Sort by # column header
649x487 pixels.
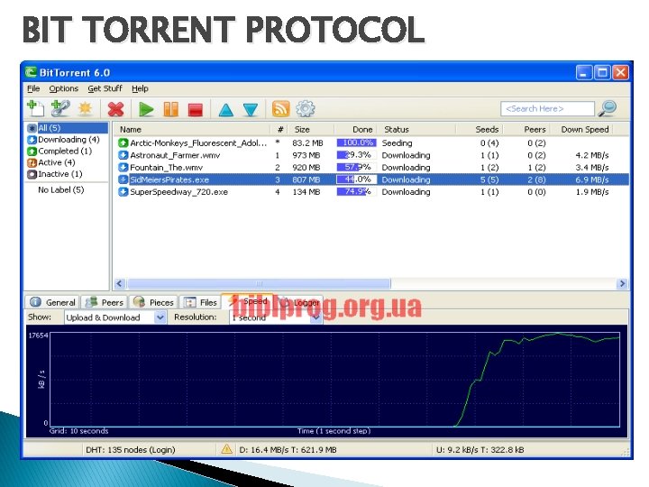click(280, 130)
